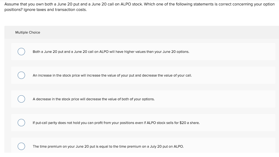Click the put-call parity answer statement text
Image resolution: width=279 pixels, height=157 pixels.
[x=116, y=123]
